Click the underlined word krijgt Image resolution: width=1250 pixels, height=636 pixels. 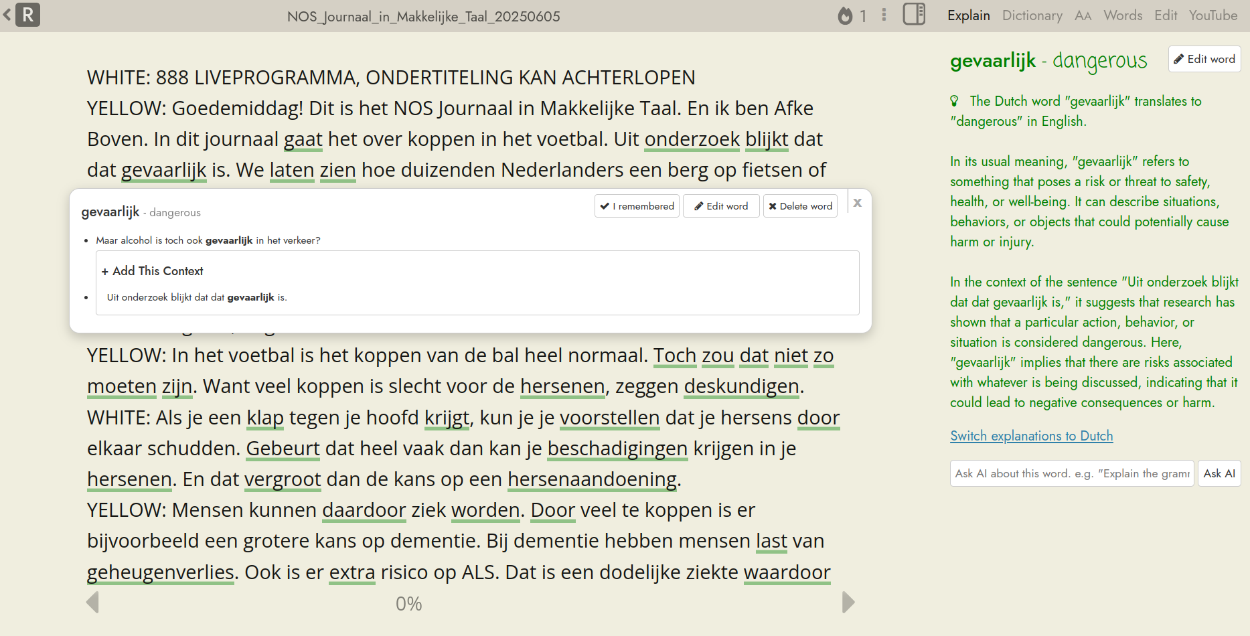pyautogui.click(x=447, y=418)
